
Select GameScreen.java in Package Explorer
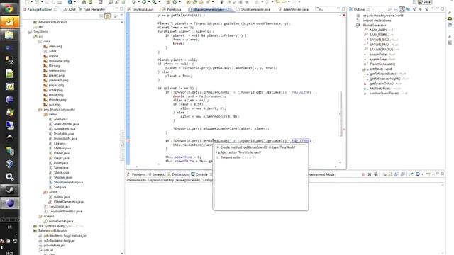(x=59, y=221)
